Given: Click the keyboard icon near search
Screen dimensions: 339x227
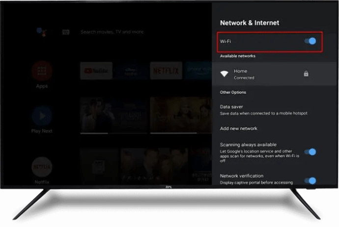Looking at the screenshot, I should click(x=66, y=32).
